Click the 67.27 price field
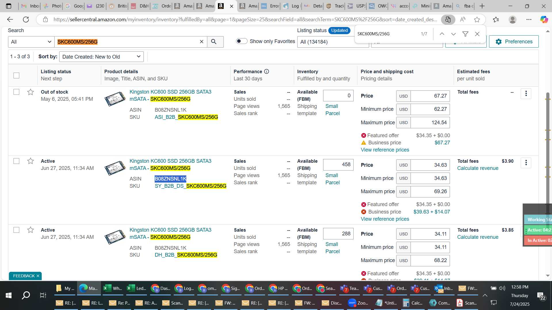 430,96
